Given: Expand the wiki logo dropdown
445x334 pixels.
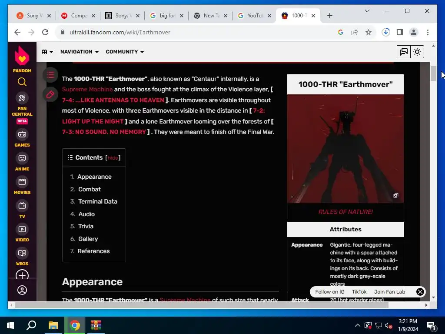Looking at the screenshot, I should [x=47, y=52].
